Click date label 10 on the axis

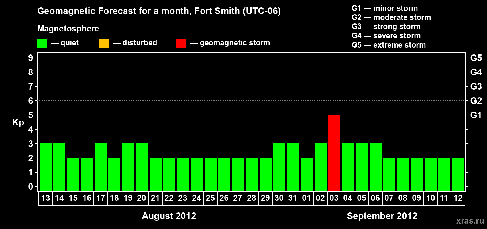tap(430, 198)
